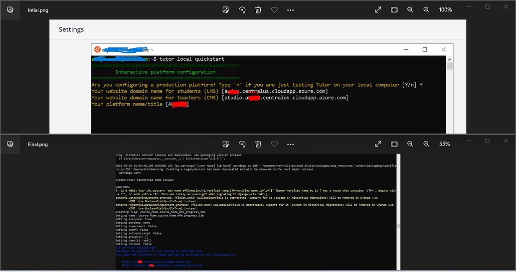Screen dimensions: 516x272
Task: Delete image via trash icon in Final.png window
Action: click(258, 144)
